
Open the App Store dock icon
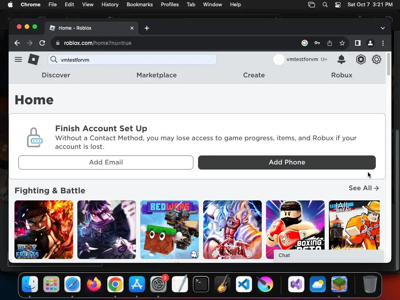coord(137,284)
